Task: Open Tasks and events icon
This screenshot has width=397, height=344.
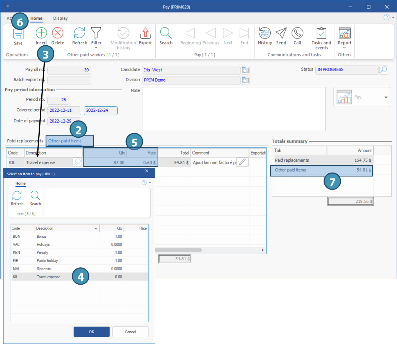Action: [321, 33]
